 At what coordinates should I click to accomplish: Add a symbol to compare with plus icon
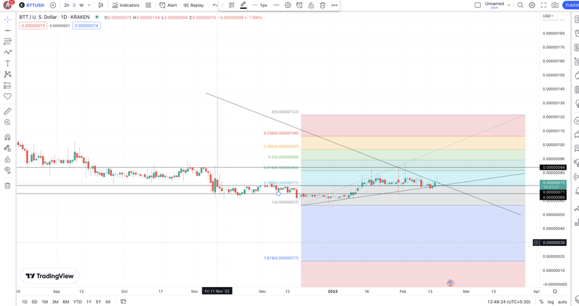53,5
